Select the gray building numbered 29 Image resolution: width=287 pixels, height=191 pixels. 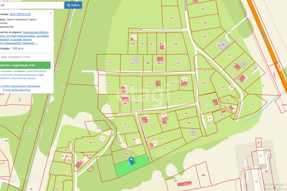(x=193, y=132)
